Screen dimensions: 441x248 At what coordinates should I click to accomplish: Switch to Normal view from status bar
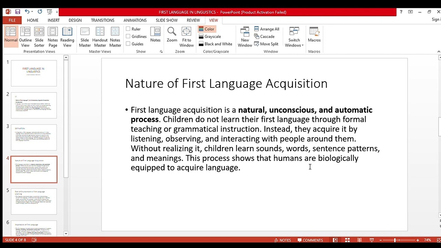coord(335,240)
